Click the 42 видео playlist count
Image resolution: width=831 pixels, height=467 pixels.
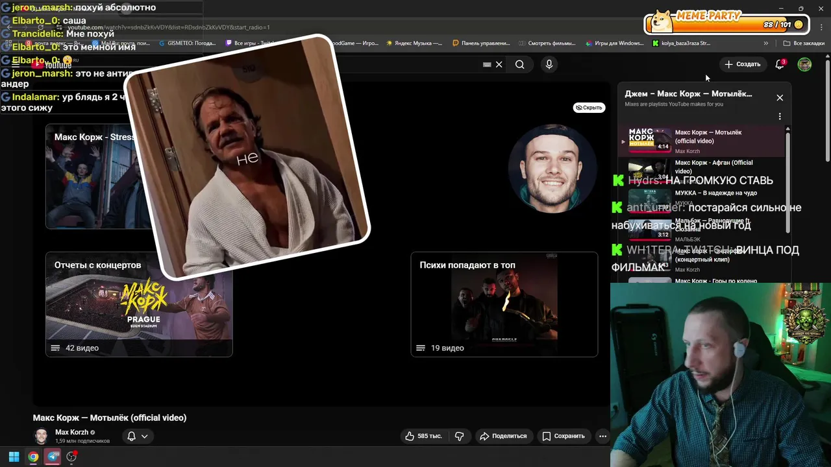pos(82,348)
